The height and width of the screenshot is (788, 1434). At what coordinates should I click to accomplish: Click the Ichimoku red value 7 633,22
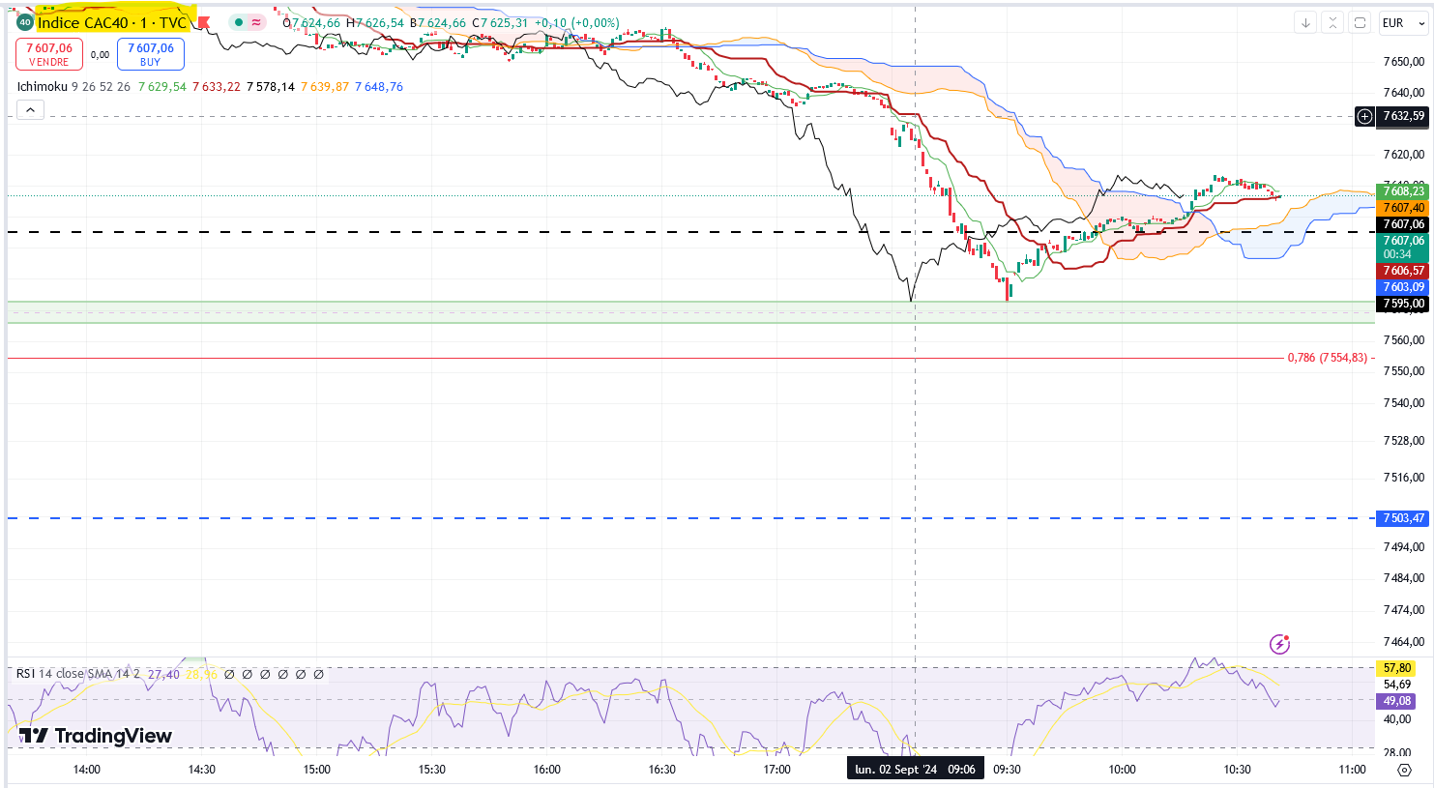tap(217, 87)
